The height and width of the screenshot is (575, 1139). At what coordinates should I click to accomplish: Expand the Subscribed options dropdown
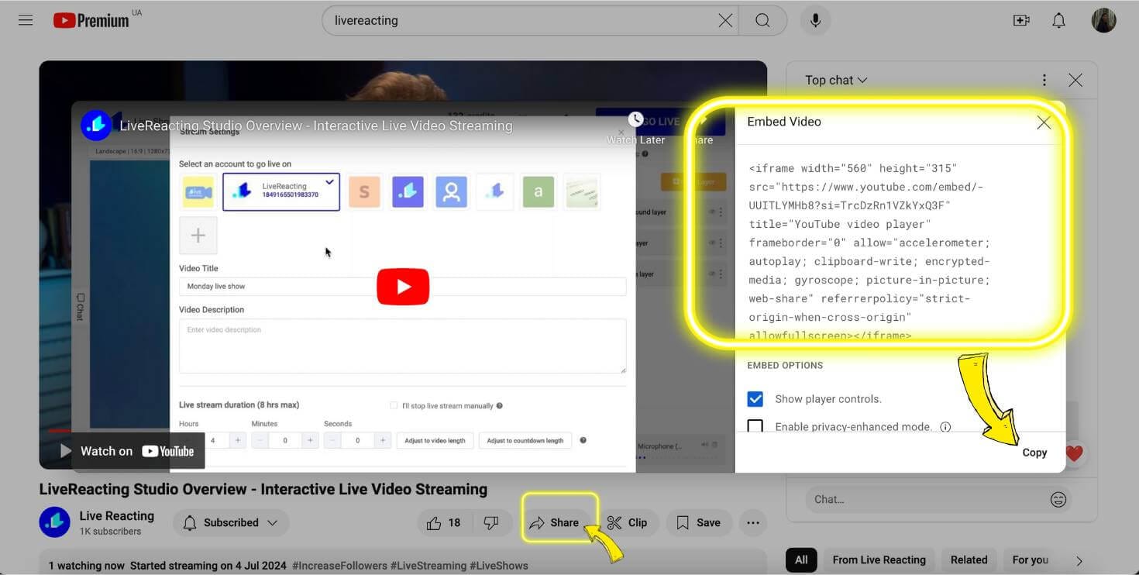coord(273,522)
